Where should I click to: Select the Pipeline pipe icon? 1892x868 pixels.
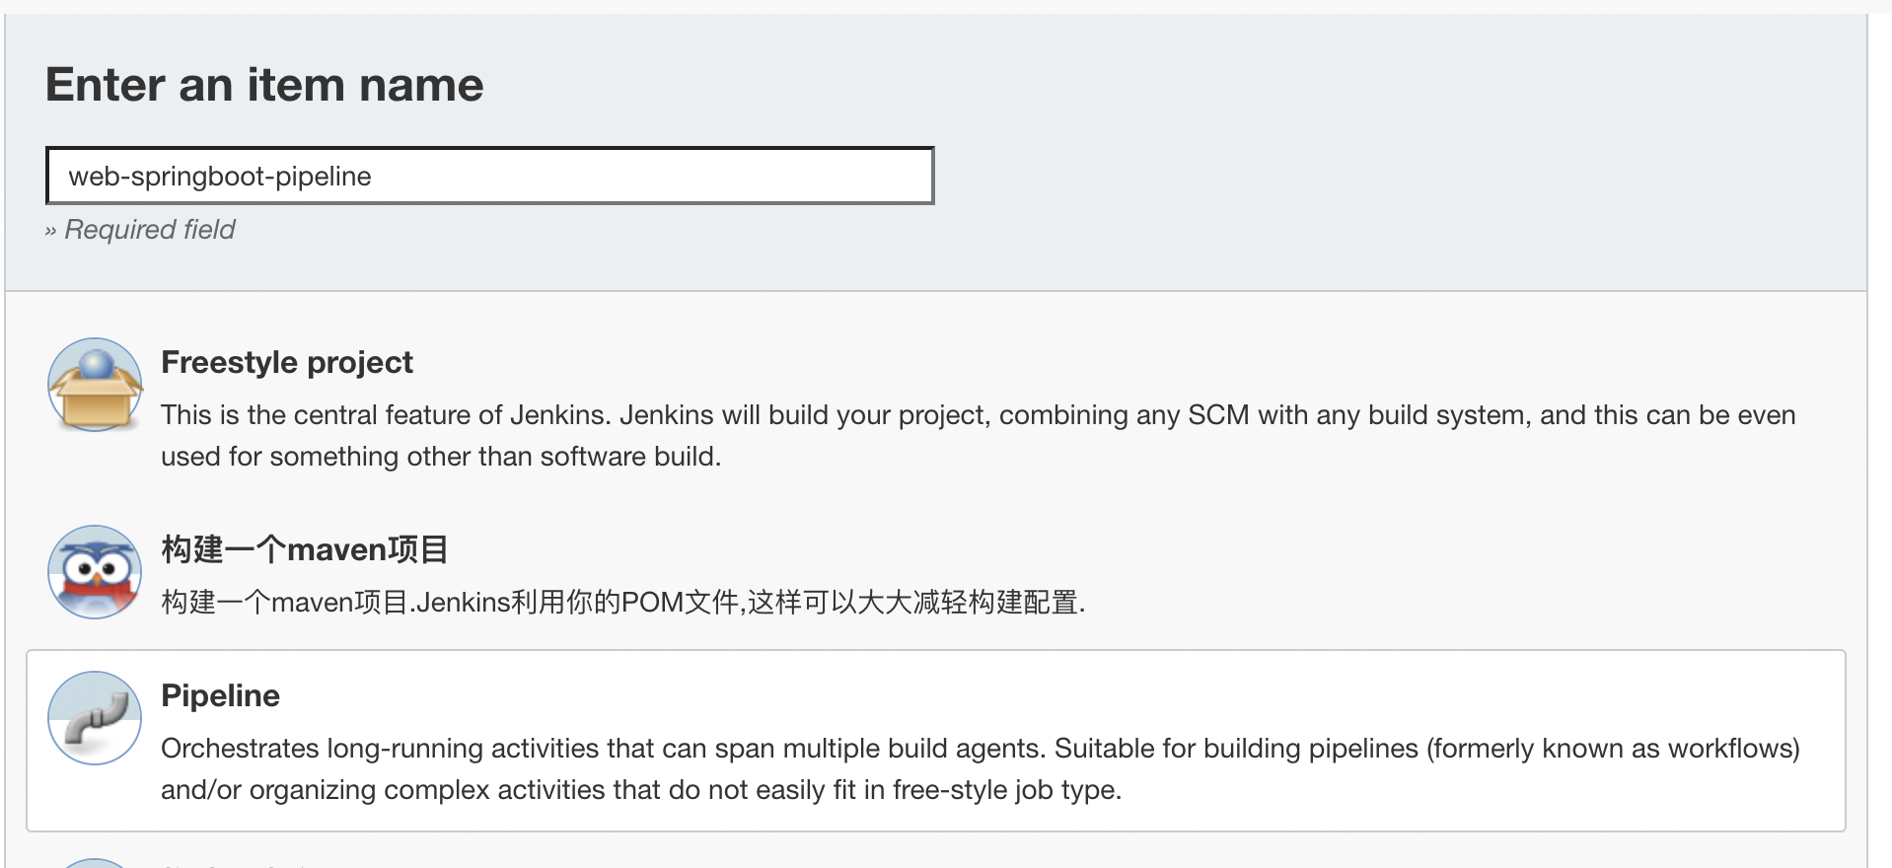(95, 718)
